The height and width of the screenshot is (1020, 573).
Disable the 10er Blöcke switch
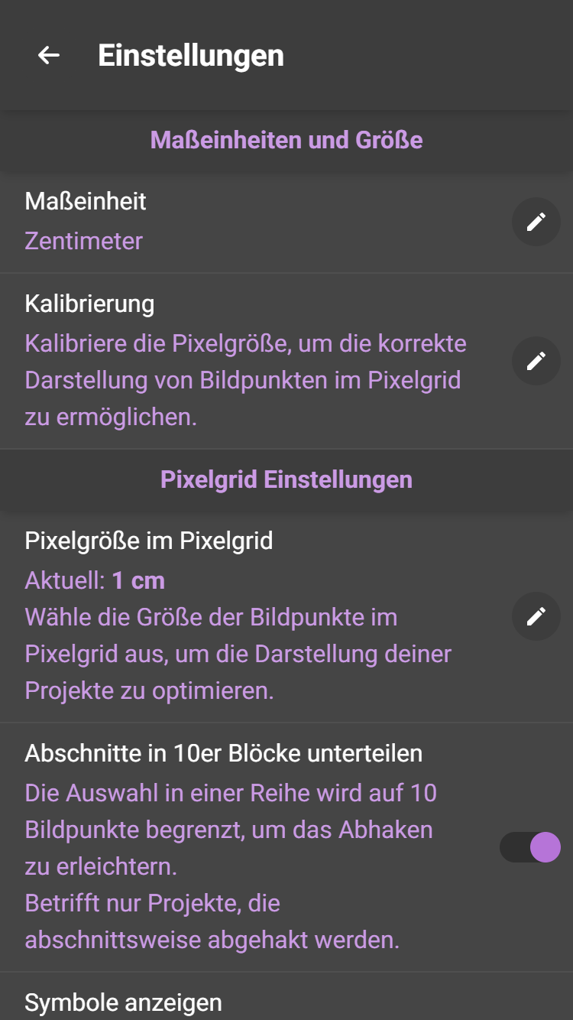[x=531, y=847]
